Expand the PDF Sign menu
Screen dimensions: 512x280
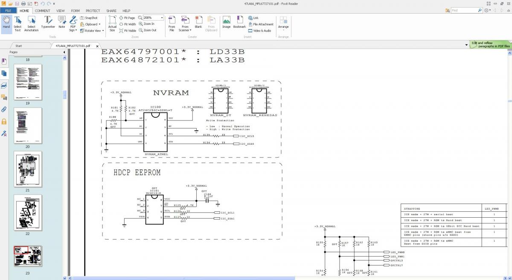point(73,24)
